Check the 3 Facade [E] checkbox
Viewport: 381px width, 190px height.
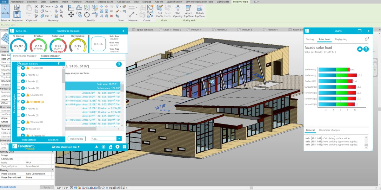point(19,81)
